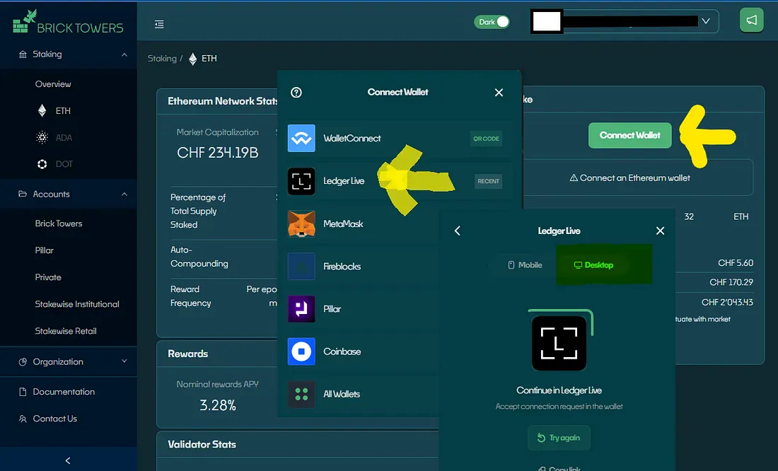Choose the MetaMask wallet option
Viewport: 778px width, 471px height.
coord(361,224)
